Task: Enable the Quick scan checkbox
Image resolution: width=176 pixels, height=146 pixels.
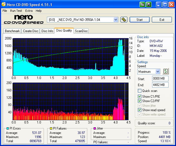Action: (x=140, y=91)
